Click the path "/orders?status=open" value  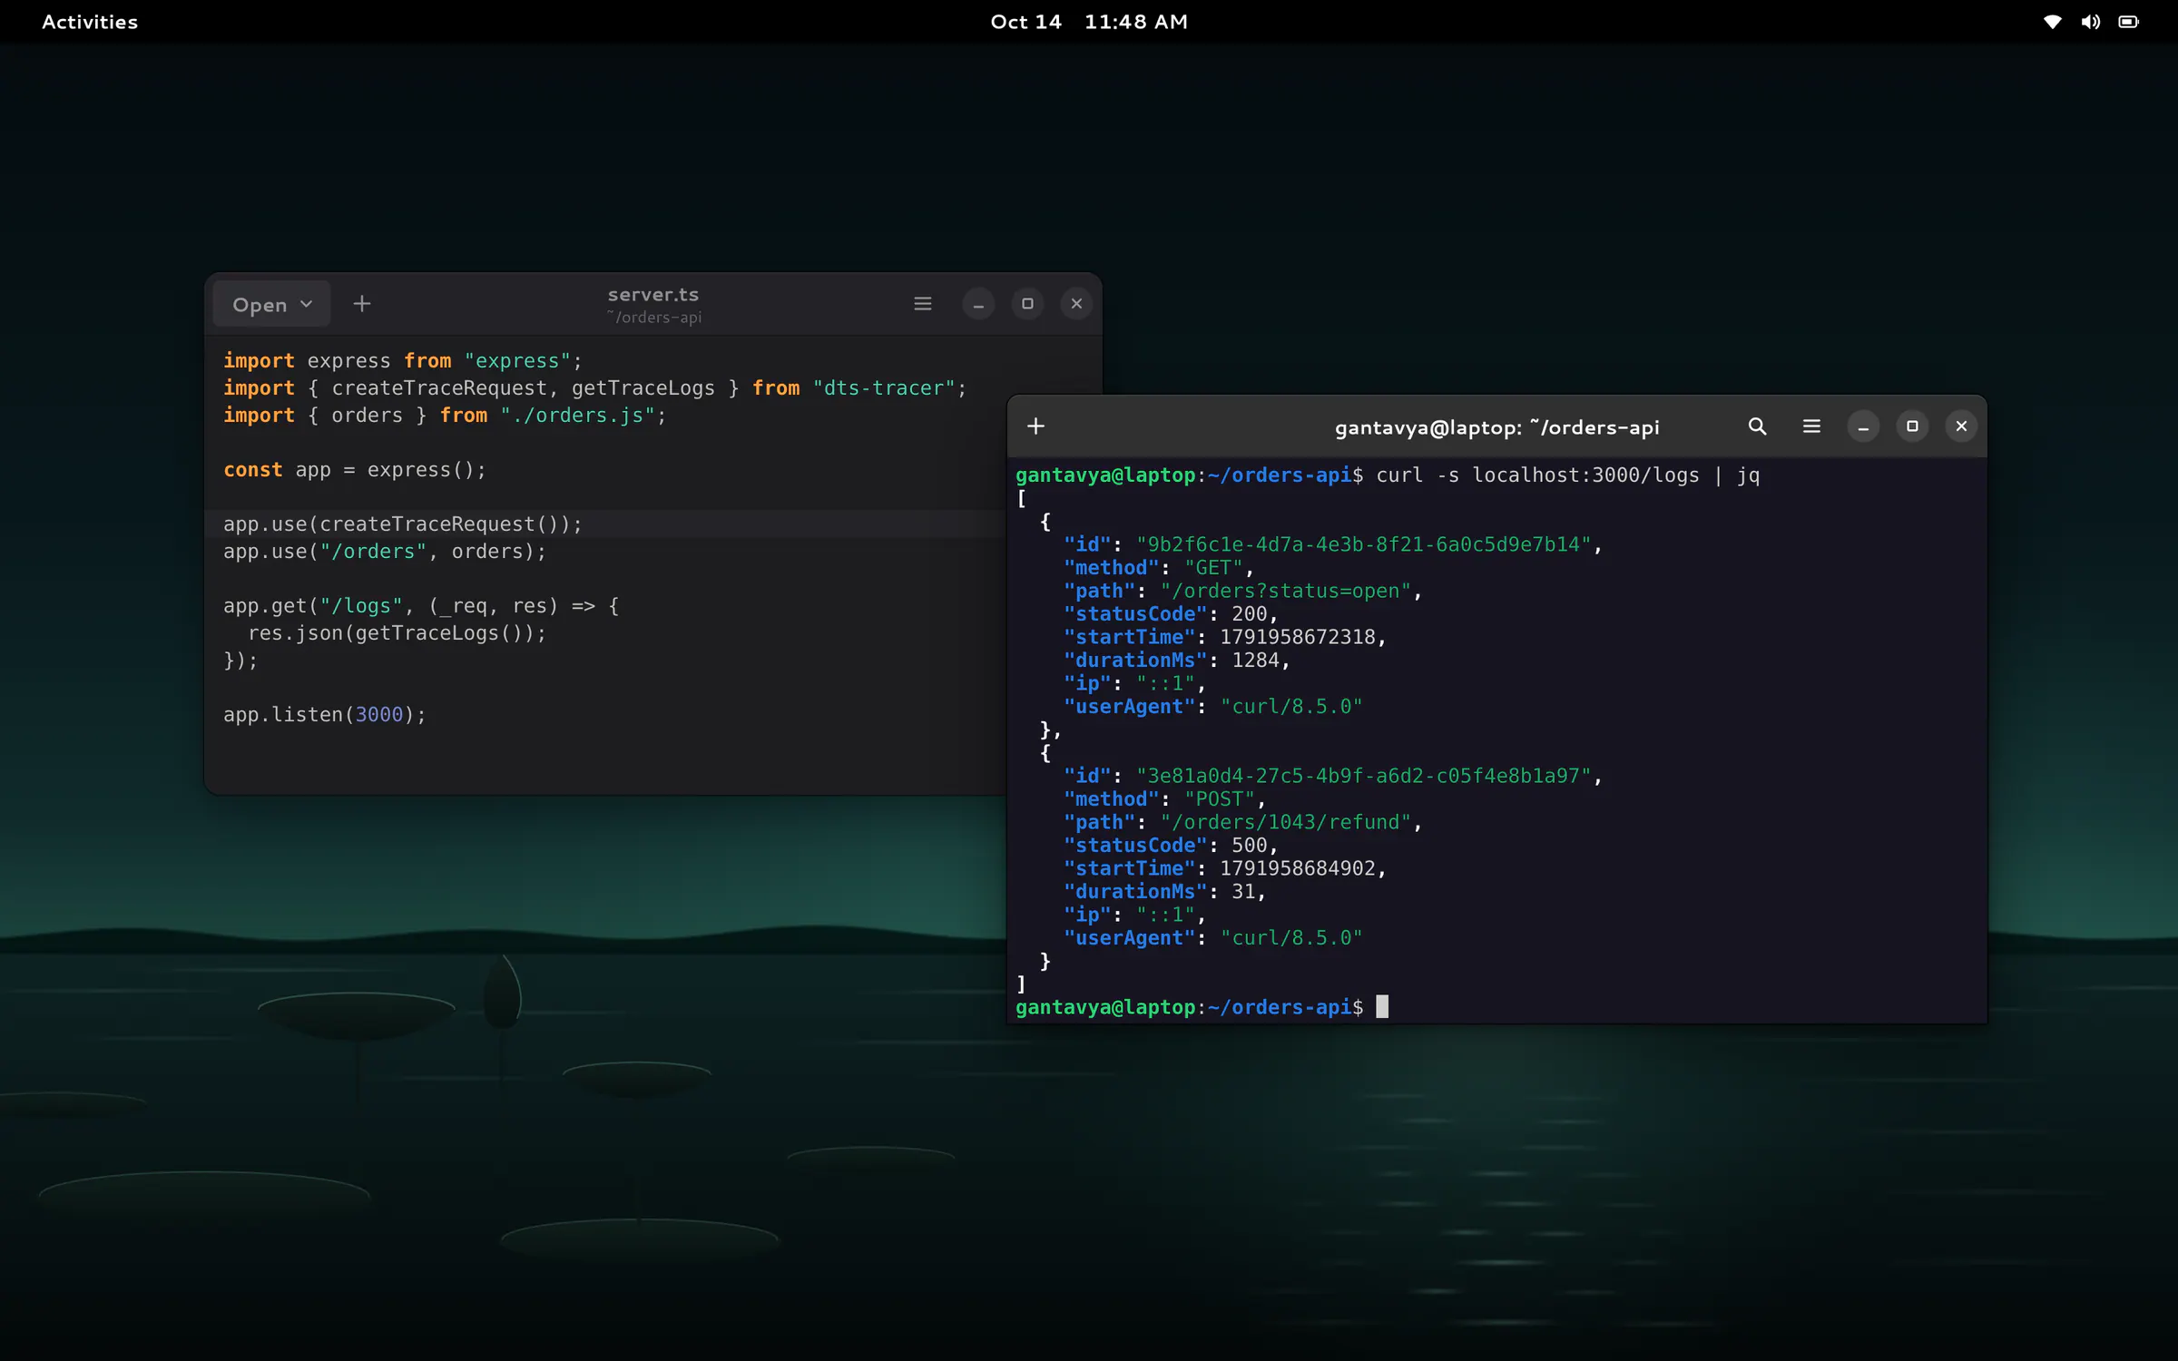(1286, 591)
